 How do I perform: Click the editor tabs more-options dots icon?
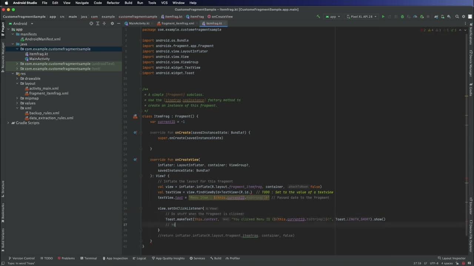click(465, 24)
